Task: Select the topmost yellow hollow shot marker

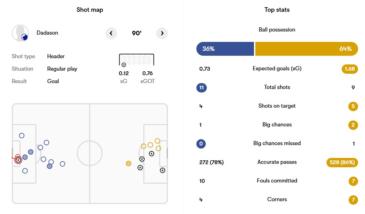Action: coord(157,141)
